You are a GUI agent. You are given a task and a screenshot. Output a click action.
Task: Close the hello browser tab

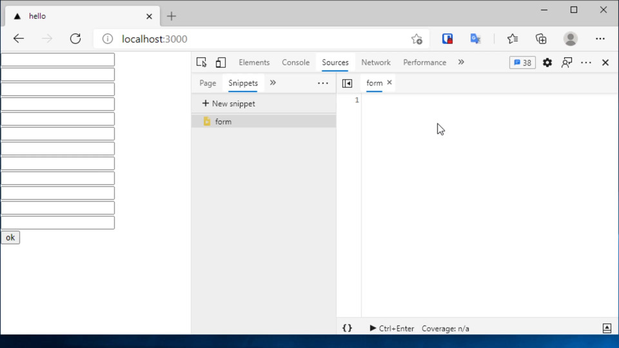[149, 16]
